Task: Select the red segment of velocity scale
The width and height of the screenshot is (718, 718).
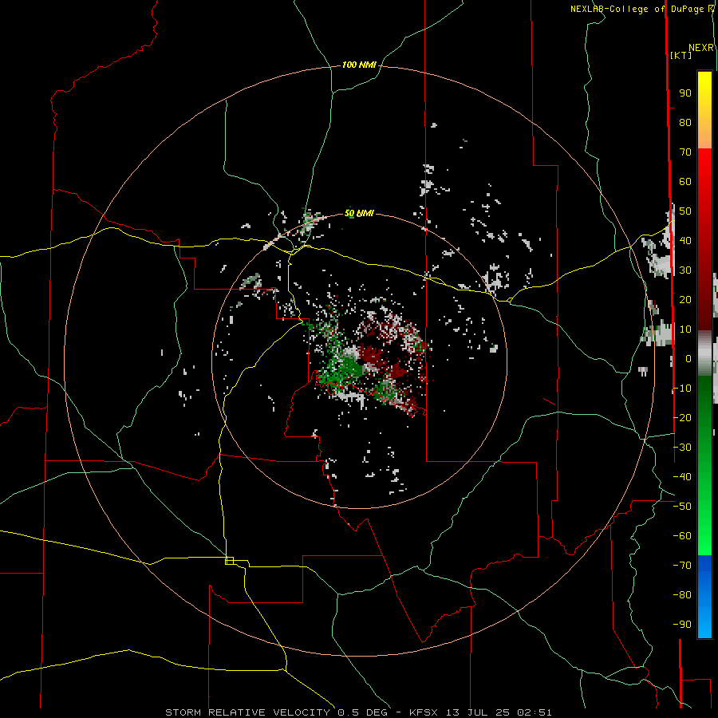Action: (704, 239)
